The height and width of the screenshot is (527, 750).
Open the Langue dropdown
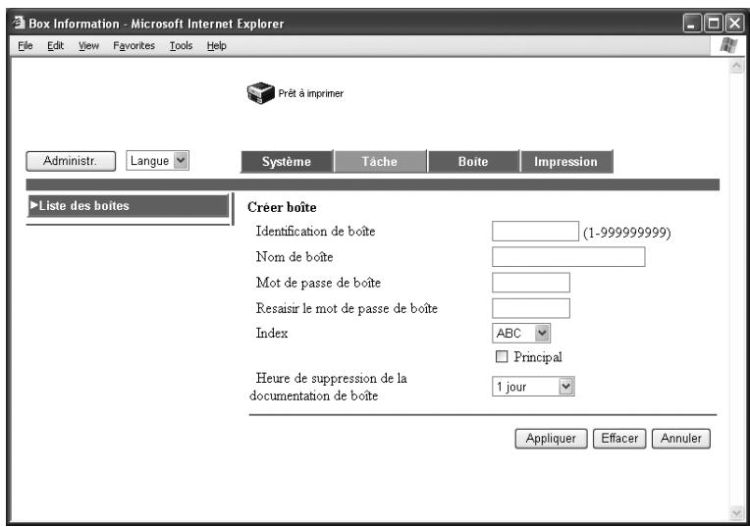coord(157,161)
